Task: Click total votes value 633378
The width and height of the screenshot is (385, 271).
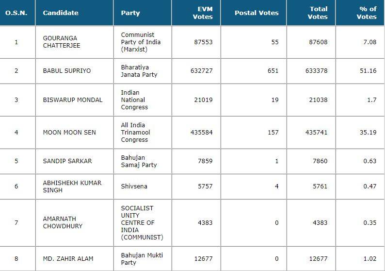Action: coord(319,71)
